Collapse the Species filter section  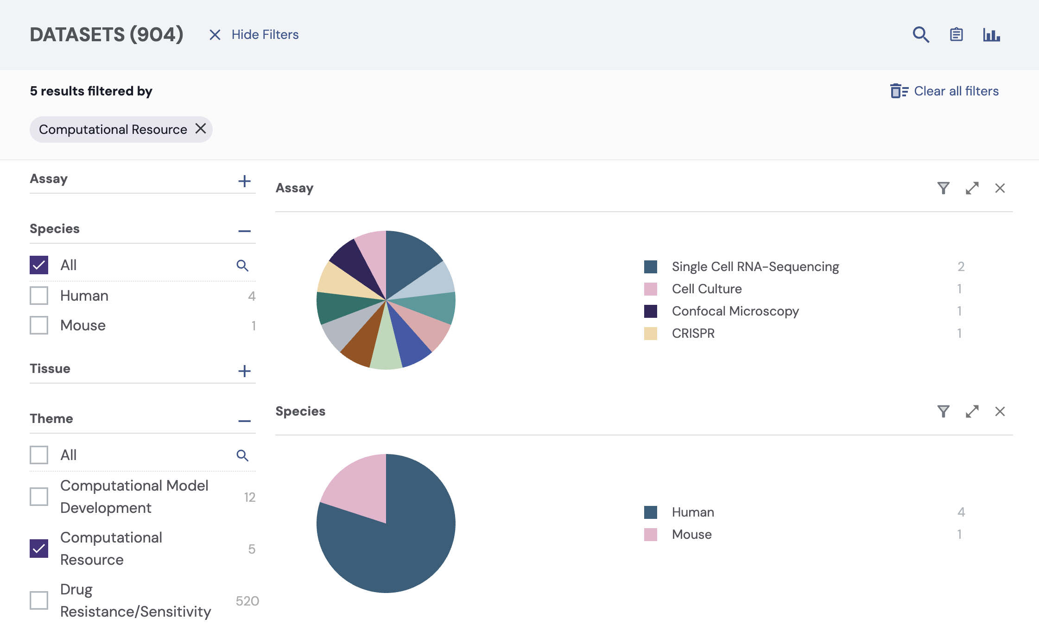[x=244, y=231]
